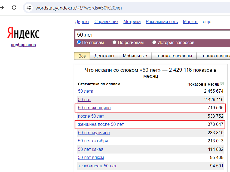Screen dimensions: 230x172
Task: Click the heading Что искали со словом
Action: point(151,73)
